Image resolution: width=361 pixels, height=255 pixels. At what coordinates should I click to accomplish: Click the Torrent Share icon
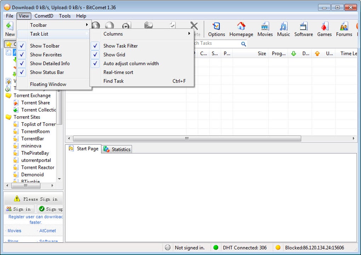point(16,103)
